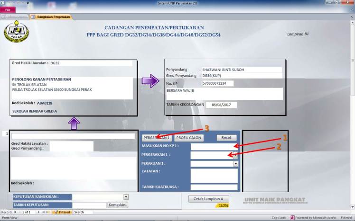
Task: Click the JPN Perak logo emblem
Action: [x=16, y=31]
